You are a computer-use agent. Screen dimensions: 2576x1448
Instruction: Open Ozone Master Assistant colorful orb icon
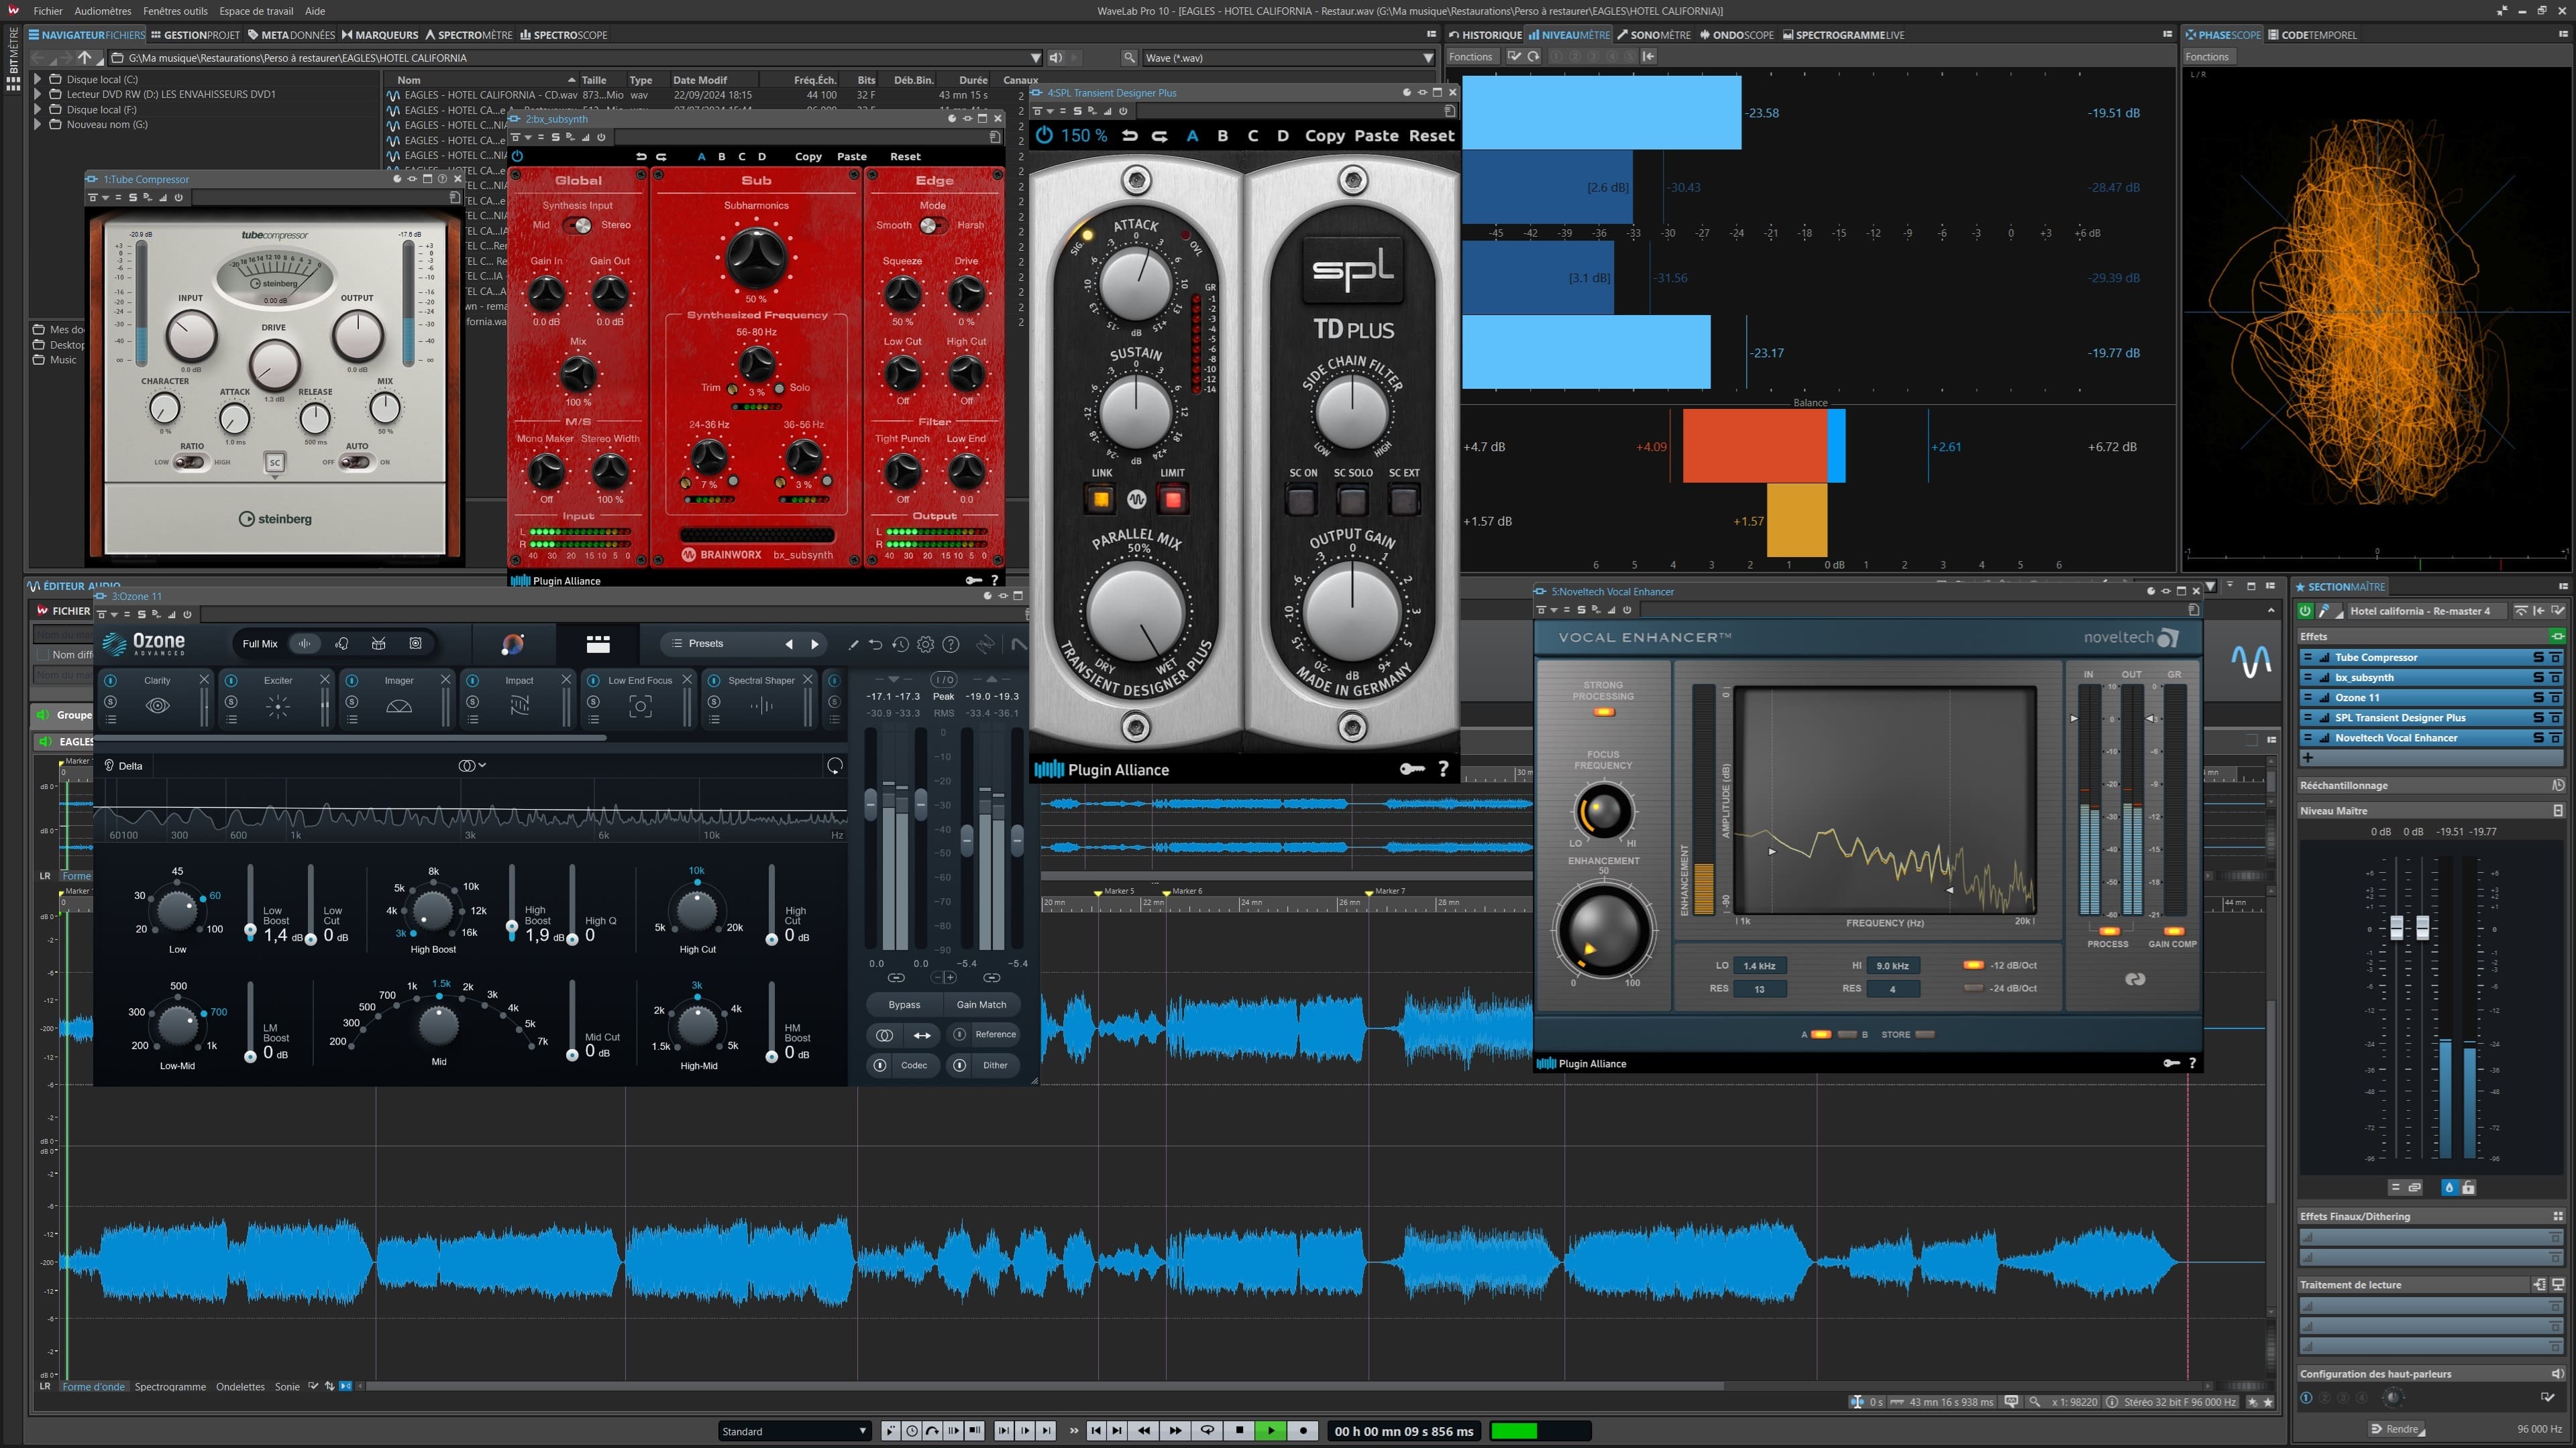tap(512, 644)
